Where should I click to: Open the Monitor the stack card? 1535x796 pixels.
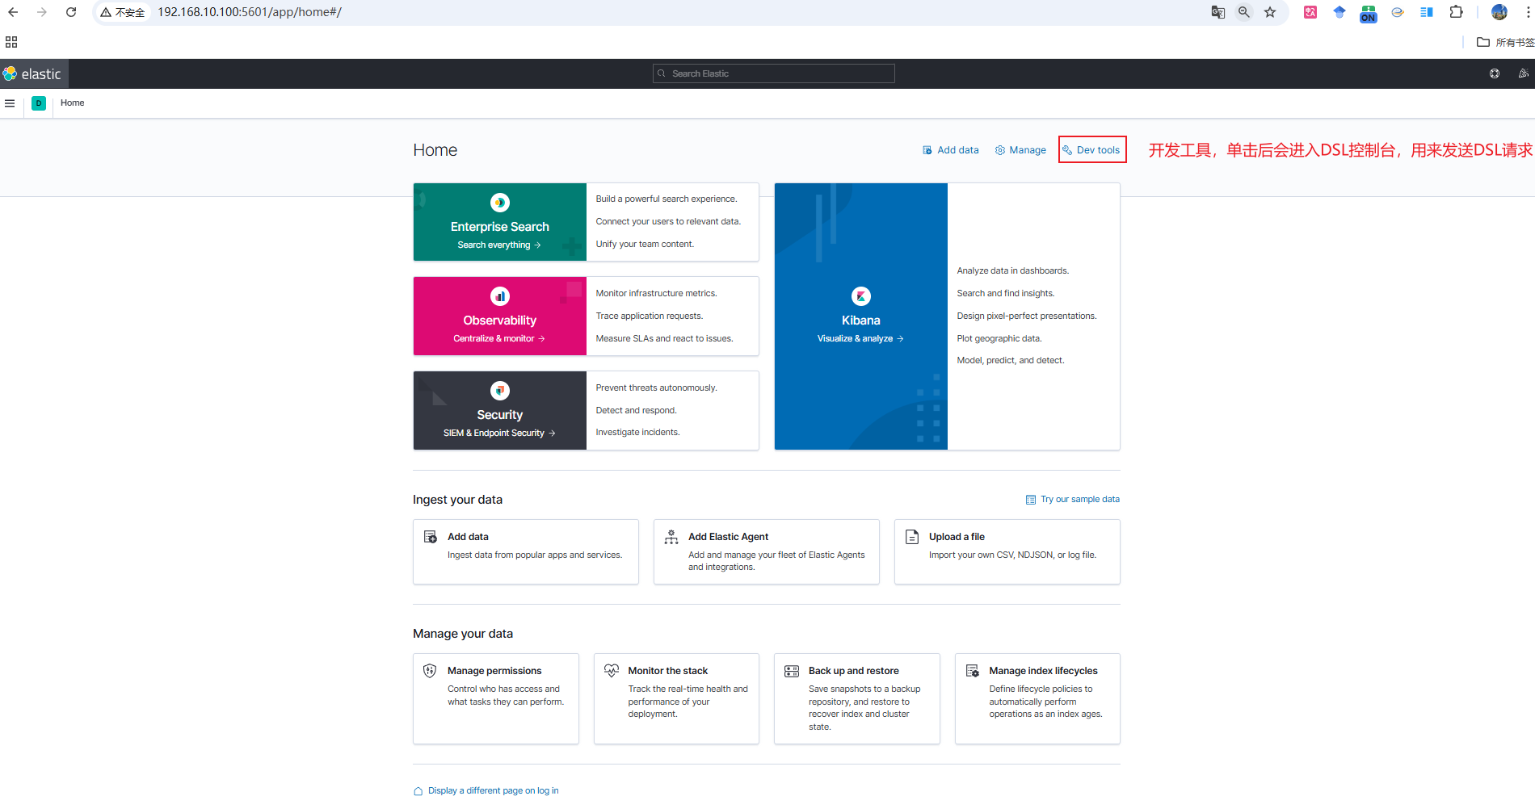pos(676,698)
